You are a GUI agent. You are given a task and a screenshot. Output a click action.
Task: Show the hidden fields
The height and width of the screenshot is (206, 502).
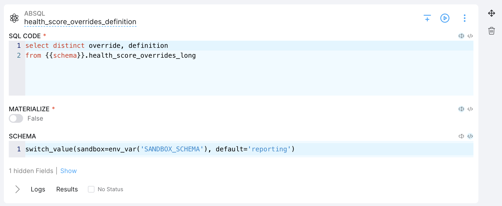pyautogui.click(x=68, y=171)
